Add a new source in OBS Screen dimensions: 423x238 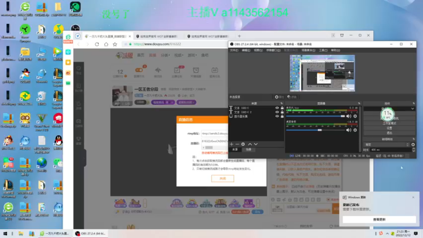[x=232, y=144]
